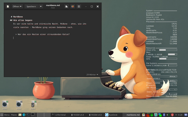Image resolution: width=188 pixels, height=117 pixels.
Task: Expand the arrow next to Speichern
Action: 41,6
